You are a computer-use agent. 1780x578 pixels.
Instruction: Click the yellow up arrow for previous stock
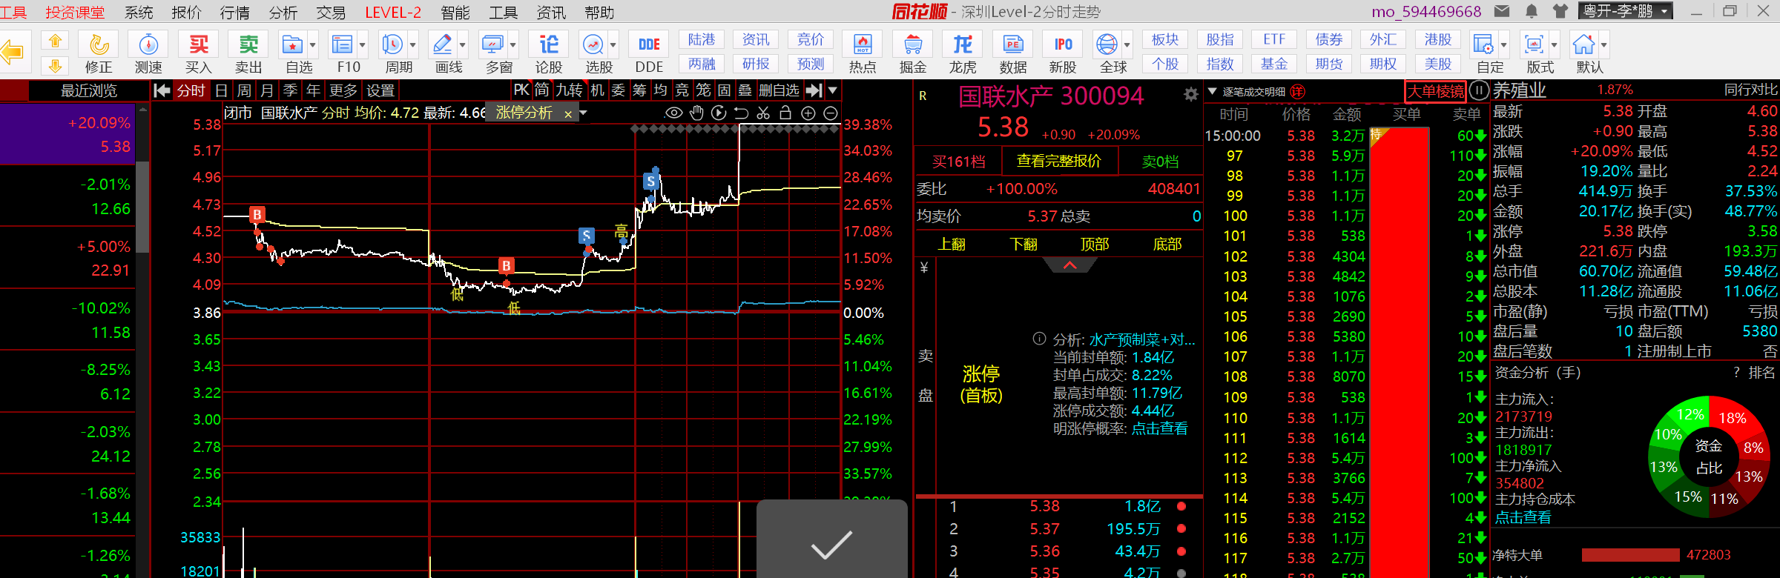[x=55, y=41]
